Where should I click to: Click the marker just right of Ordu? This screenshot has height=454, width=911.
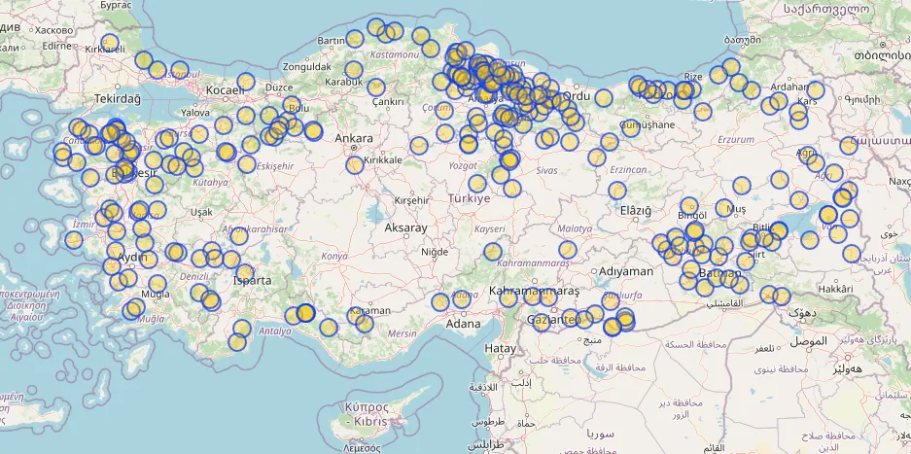coord(603,97)
